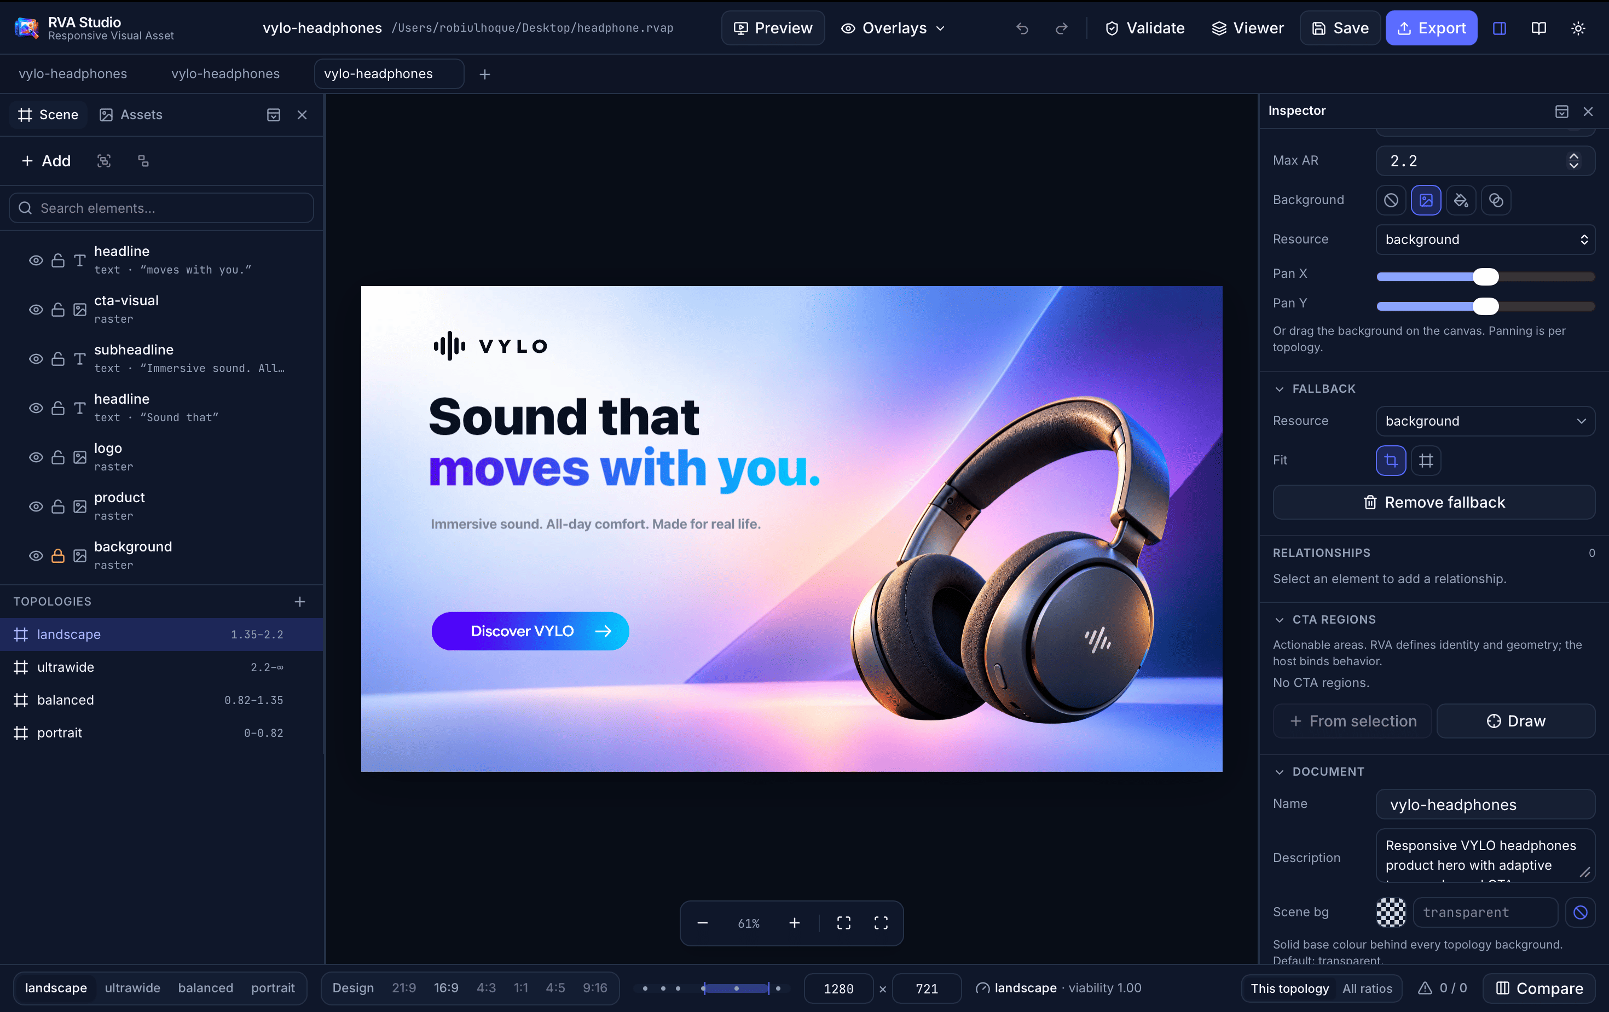The image size is (1609, 1012).
Task: Select image background option icon
Action: [x=1425, y=200]
